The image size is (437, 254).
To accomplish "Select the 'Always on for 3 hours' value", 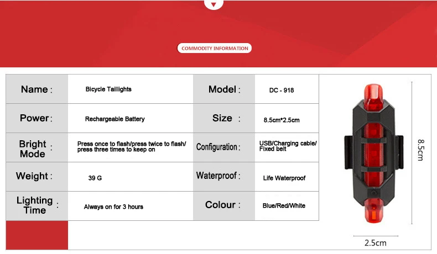I will pos(113,207).
